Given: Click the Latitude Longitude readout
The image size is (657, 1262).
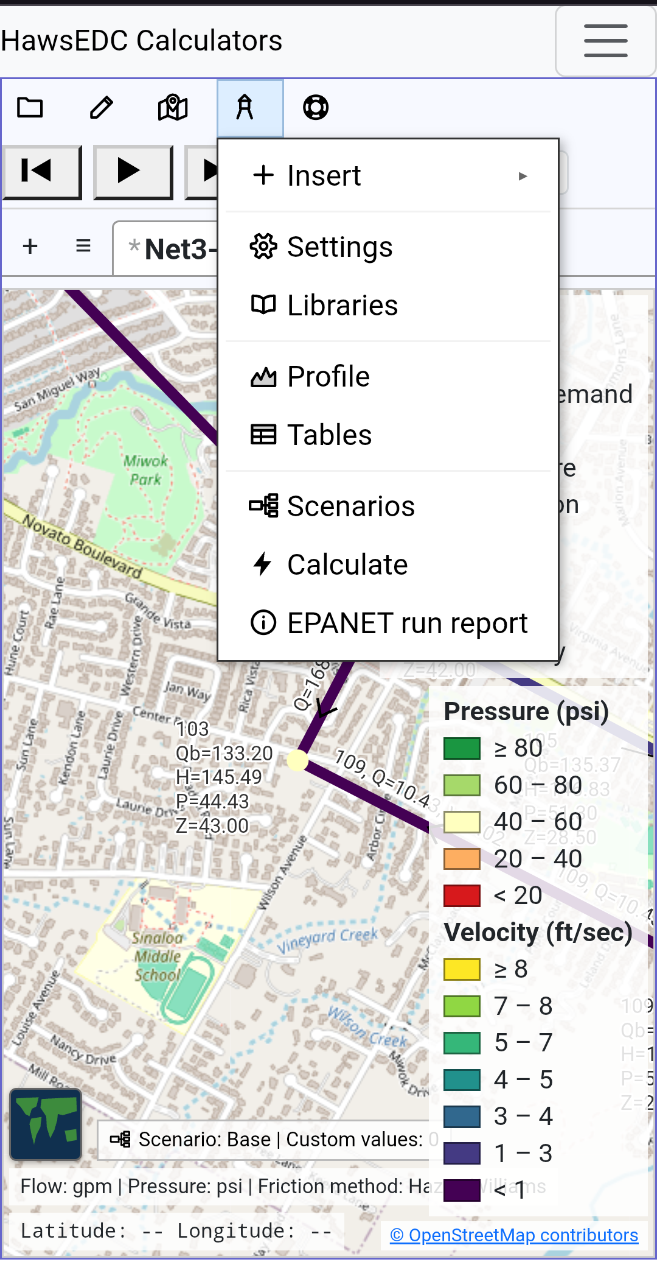Looking at the screenshot, I should coord(176,1231).
